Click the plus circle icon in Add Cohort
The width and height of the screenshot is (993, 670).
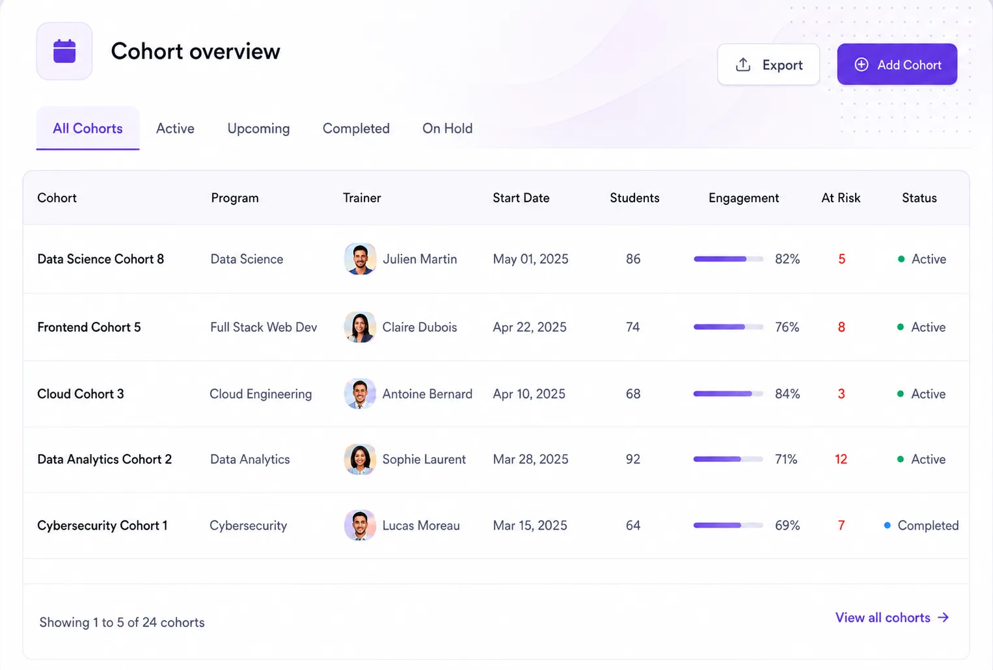(861, 64)
